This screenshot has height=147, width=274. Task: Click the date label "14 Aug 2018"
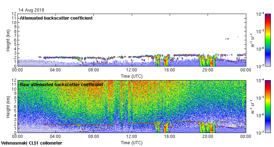click(x=31, y=10)
